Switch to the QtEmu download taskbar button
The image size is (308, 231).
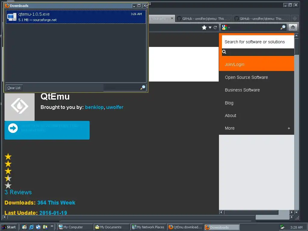pyautogui.click(x=185, y=227)
